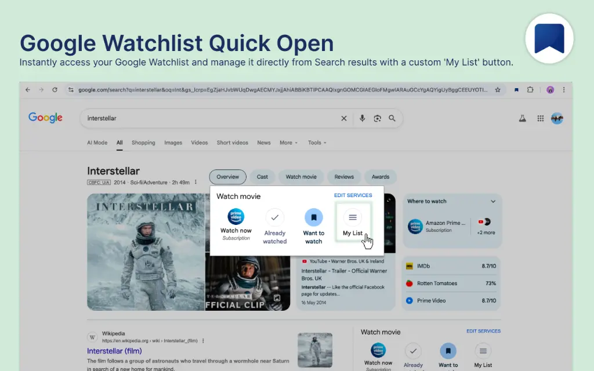Viewport: 594px width, 371px height.
Task: Expand the More search filters dropdown
Action: pos(288,143)
